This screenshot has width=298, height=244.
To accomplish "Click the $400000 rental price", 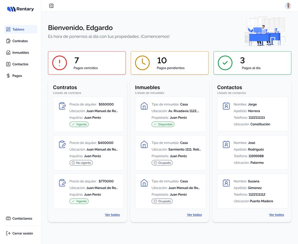I will (x=106, y=143).
